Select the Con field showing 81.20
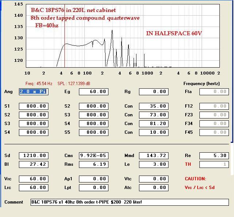 click(x=154, y=124)
